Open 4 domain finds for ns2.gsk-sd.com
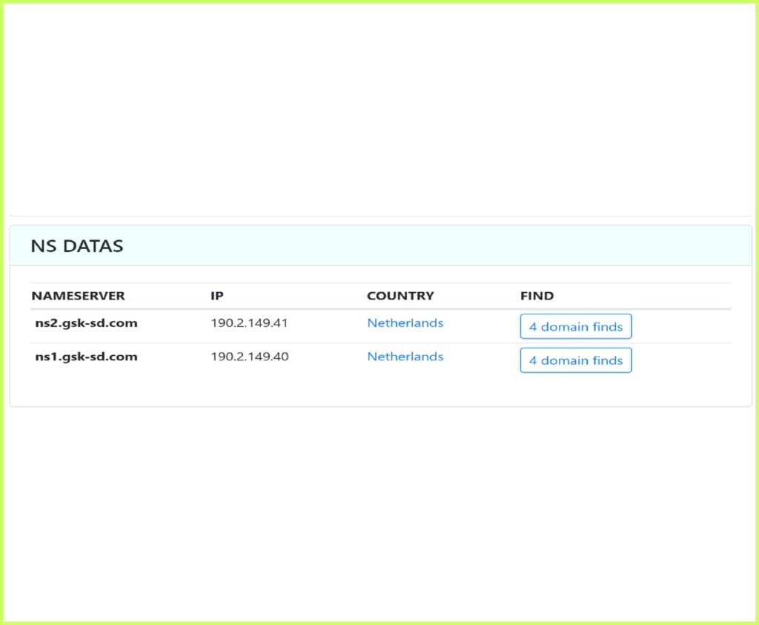759x625 pixels. pyautogui.click(x=575, y=326)
